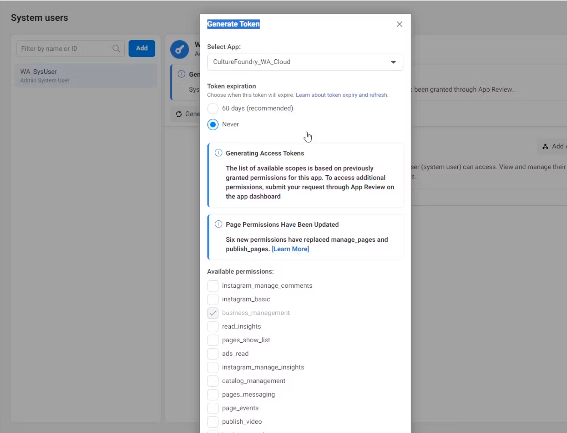
Task: Check instagram_manage_insights permission
Action: (213, 368)
